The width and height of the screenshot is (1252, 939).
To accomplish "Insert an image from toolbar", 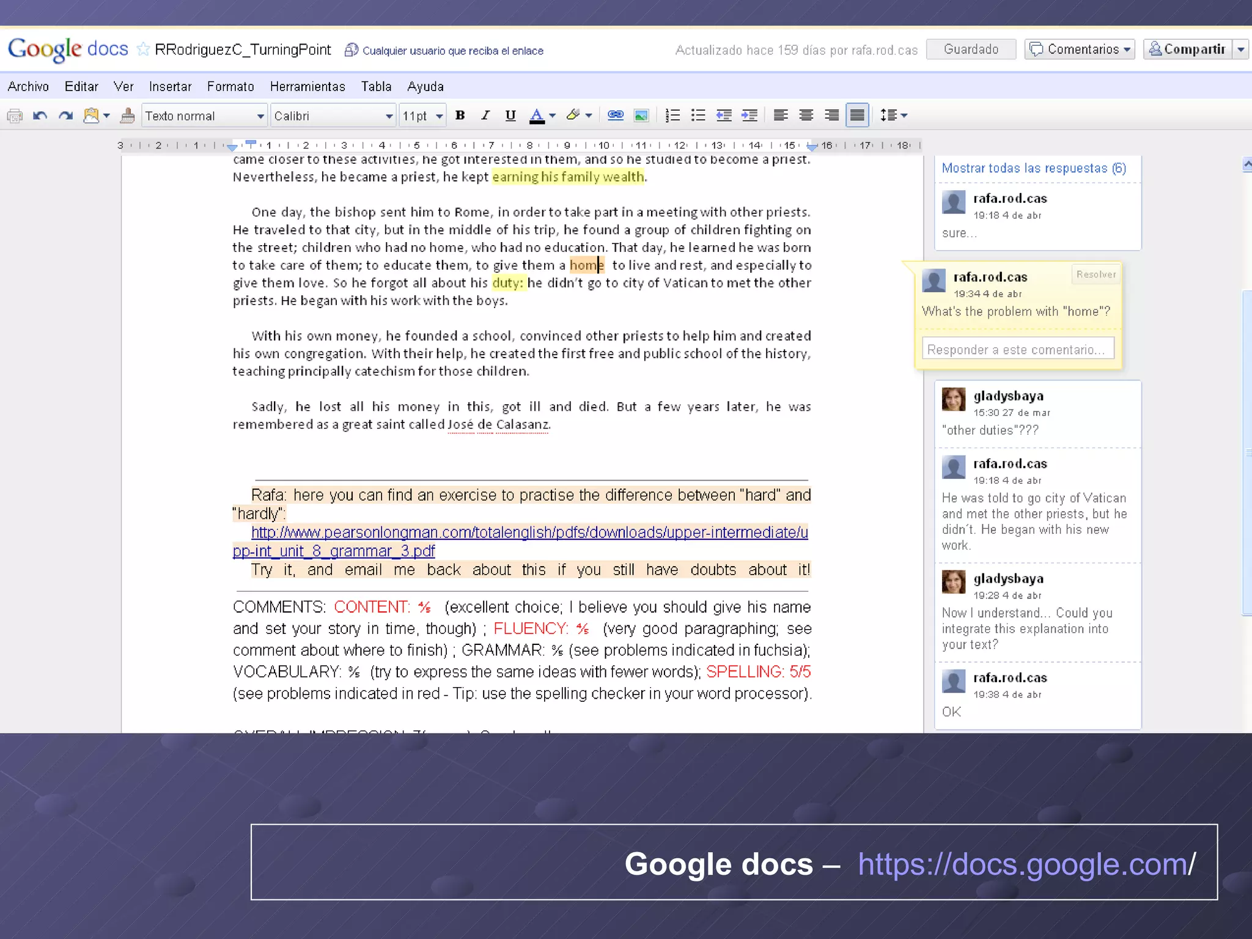I will point(641,116).
